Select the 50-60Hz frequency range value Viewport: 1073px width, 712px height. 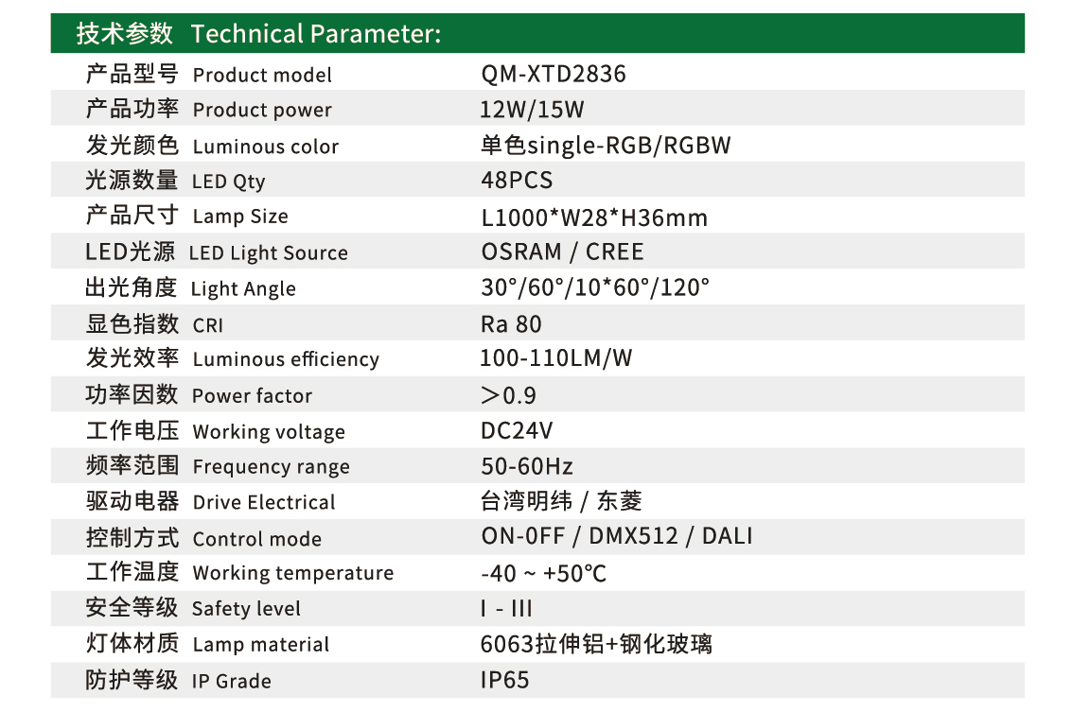point(527,466)
